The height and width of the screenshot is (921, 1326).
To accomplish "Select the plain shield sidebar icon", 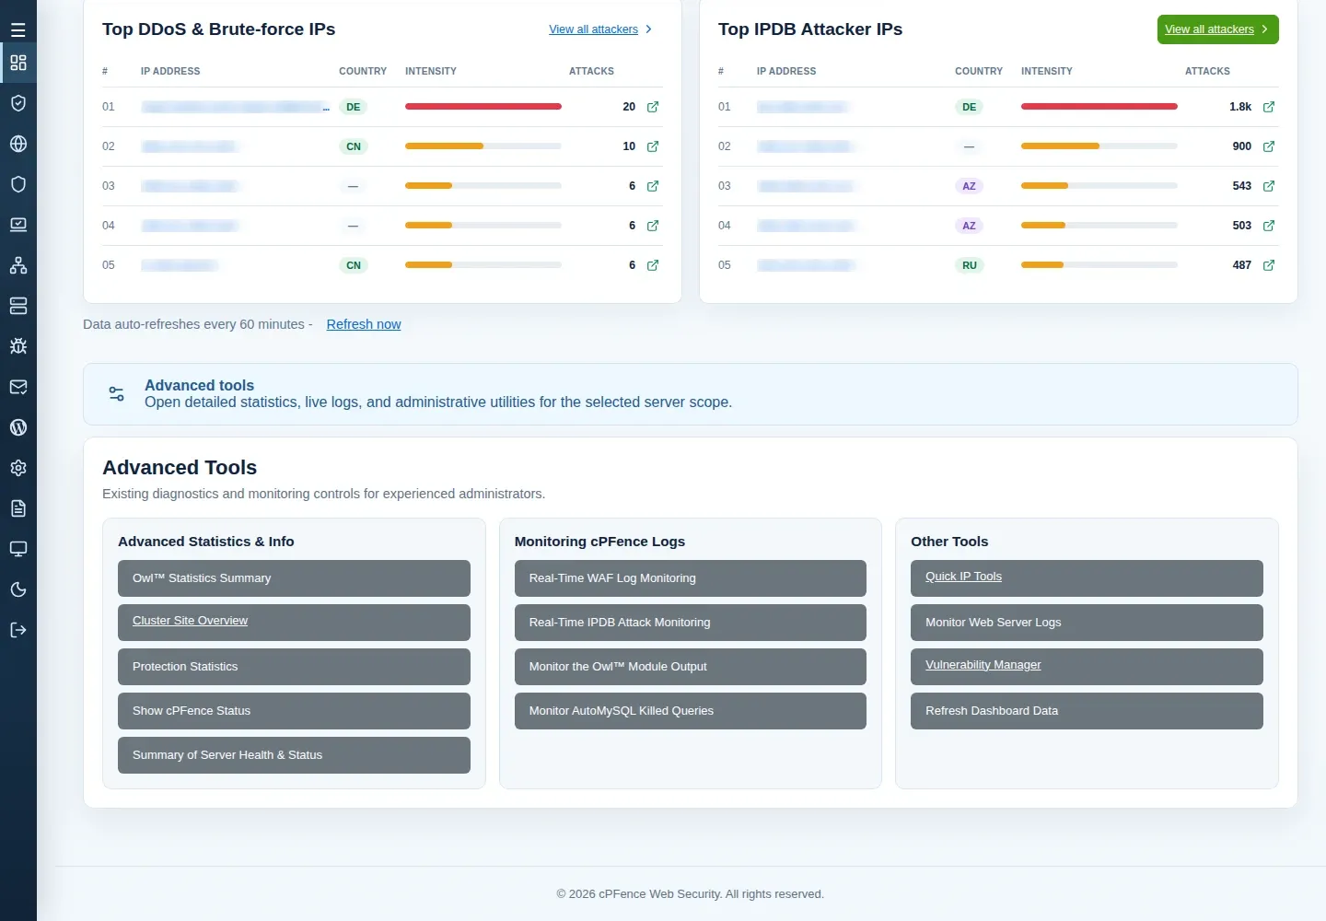I will click(17, 184).
